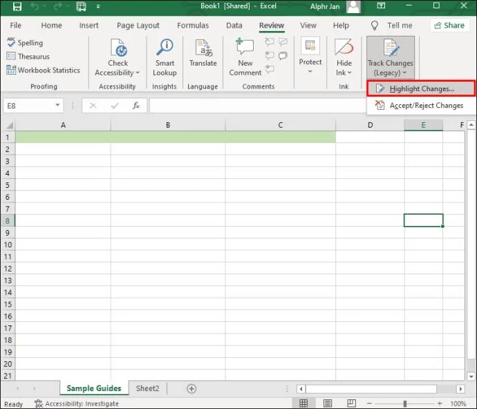Expand the Check Accessibility dropdown arrow

(x=138, y=73)
